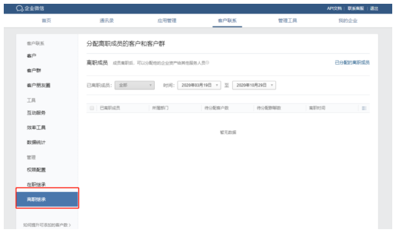
Task: Click the 所属部门 column header
Action: [x=160, y=108]
